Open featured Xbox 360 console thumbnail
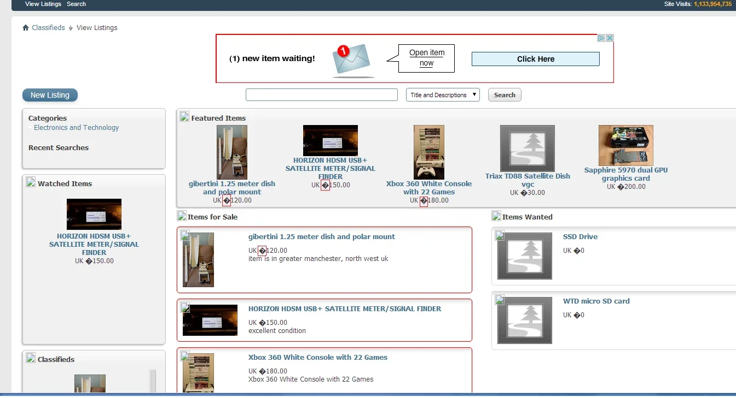Image resolution: width=736 pixels, height=398 pixels. 429,152
